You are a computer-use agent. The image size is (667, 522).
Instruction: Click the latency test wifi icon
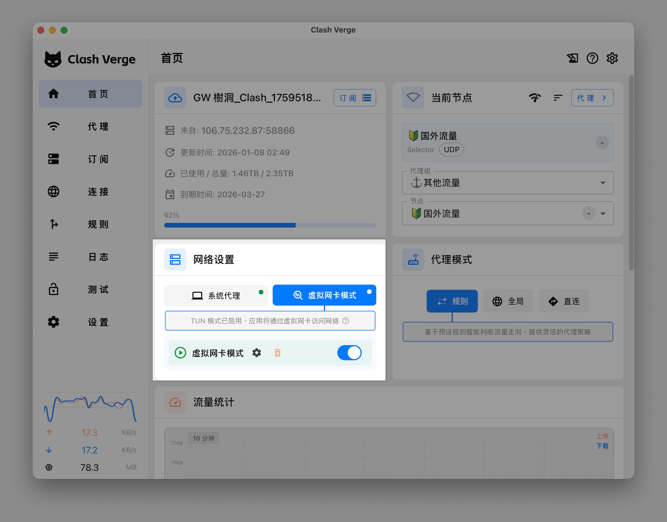[x=535, y=98]
